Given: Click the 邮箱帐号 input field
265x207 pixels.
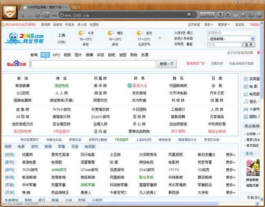Looking at the screenshot, I should tap(231, 33).
